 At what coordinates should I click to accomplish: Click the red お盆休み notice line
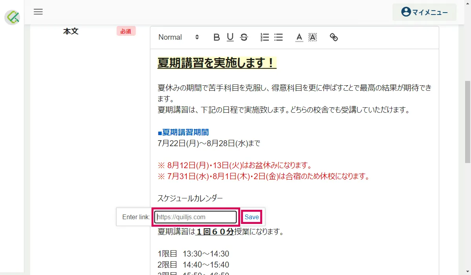235,165
